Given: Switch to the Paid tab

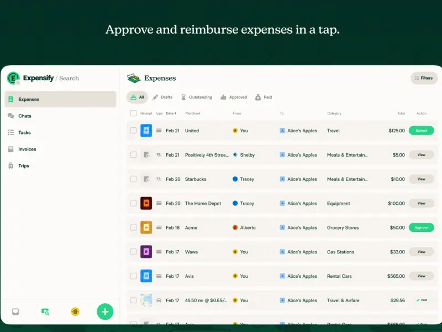Looking at the screenshot, I should coord(264,97).
